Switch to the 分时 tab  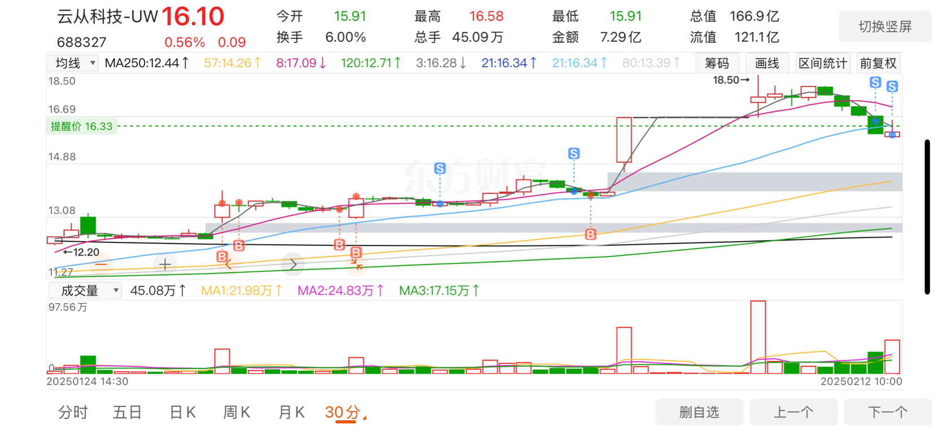pos(73,413)
